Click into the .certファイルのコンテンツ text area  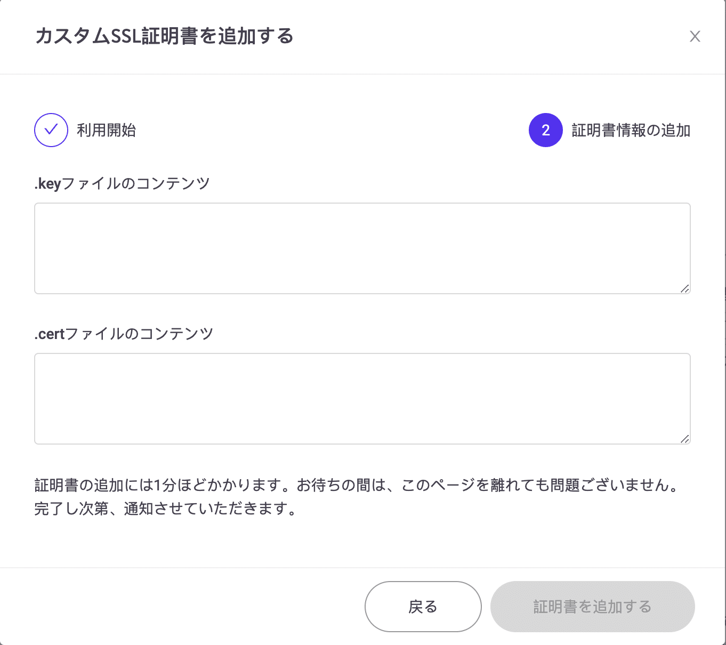pos(362,399)
